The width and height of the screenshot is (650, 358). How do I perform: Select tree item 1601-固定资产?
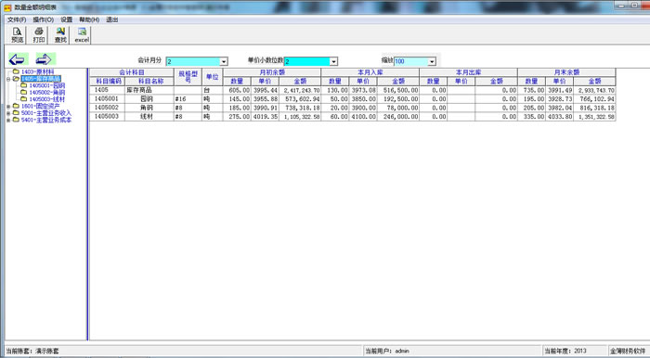[x=40, y=106]
